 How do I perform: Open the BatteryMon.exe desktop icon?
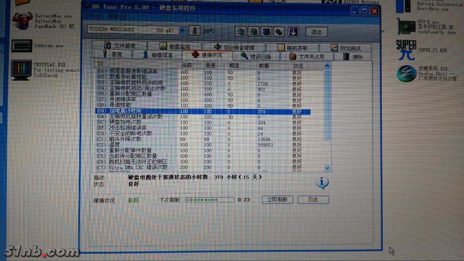pos(23,21)
